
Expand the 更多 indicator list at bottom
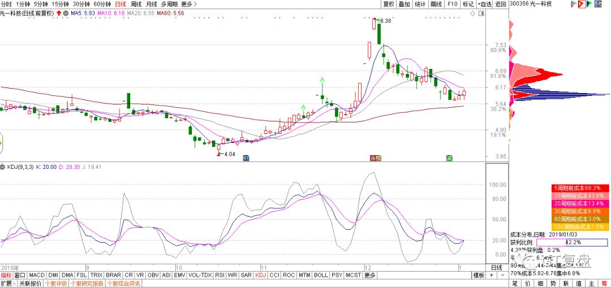[x=370, y=275]
